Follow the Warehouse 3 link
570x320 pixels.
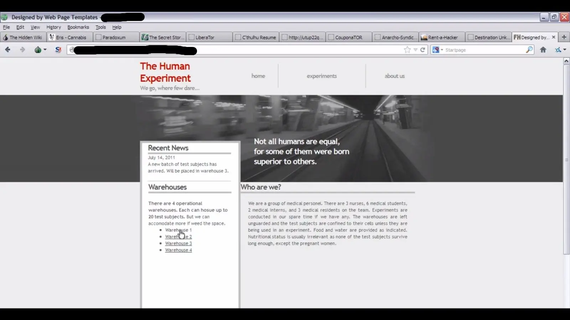point(178,244)
